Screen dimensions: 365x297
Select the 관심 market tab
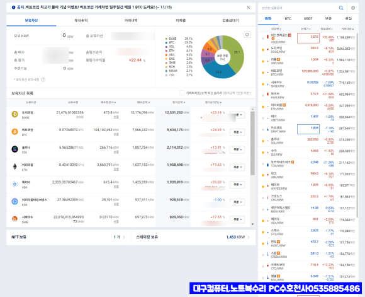point(348,19)
